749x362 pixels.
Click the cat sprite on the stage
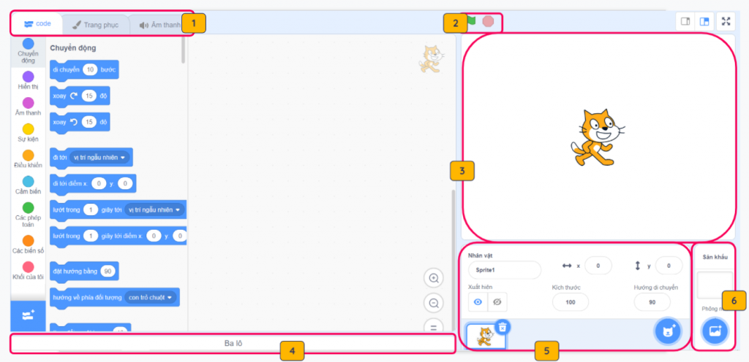tap(597, 137)
